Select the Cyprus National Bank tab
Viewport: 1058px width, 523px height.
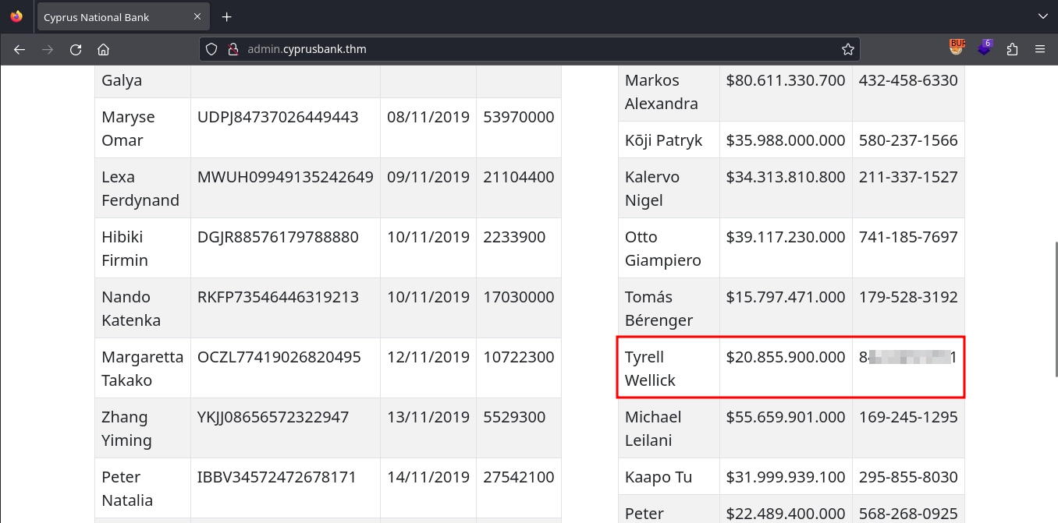[x=109, y=17]
